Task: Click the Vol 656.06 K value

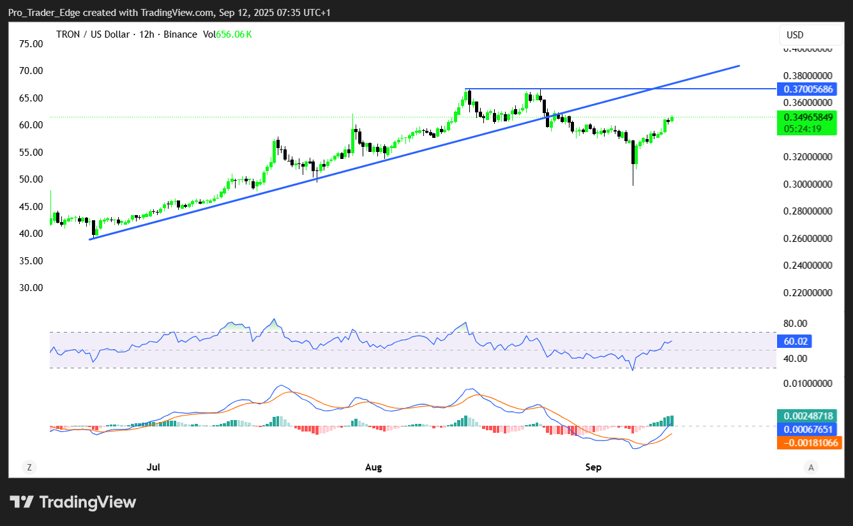Action: click(x=227, y=34)
